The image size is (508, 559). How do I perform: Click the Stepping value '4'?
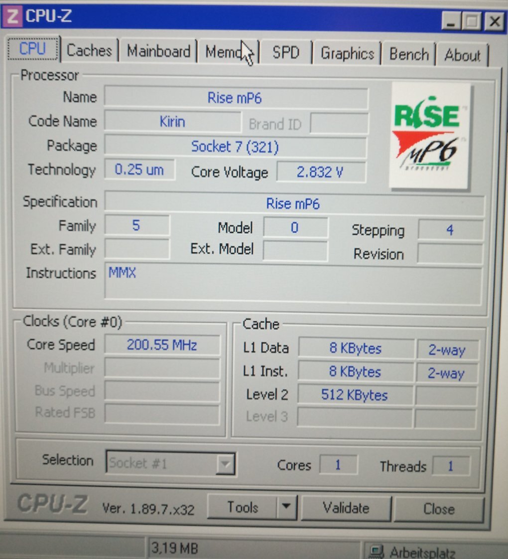(x=450, y=230)
